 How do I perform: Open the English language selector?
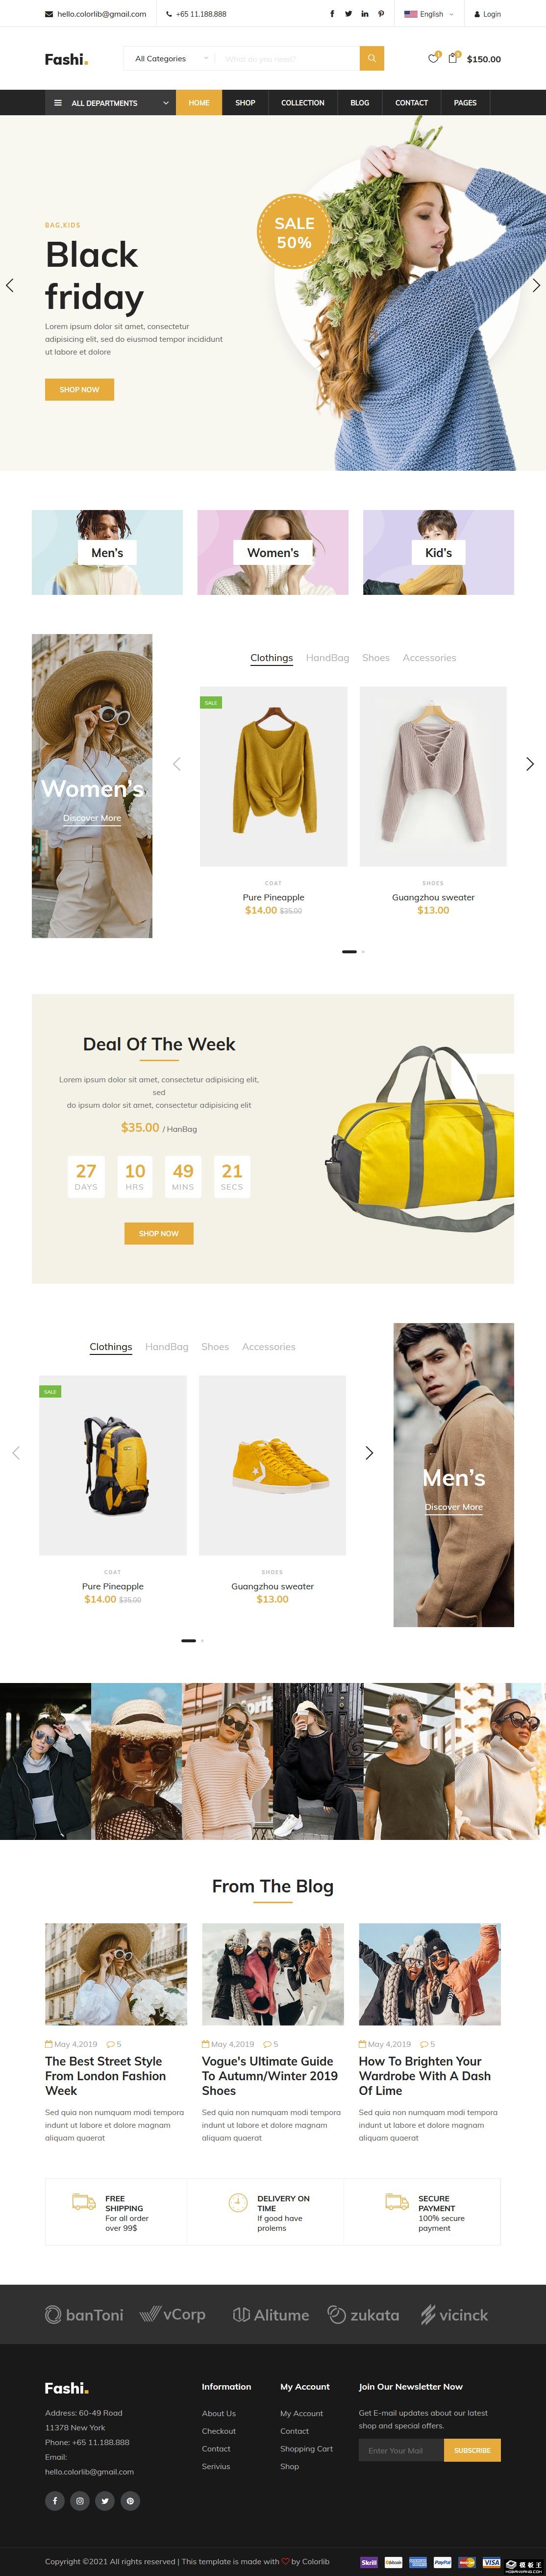428,14
